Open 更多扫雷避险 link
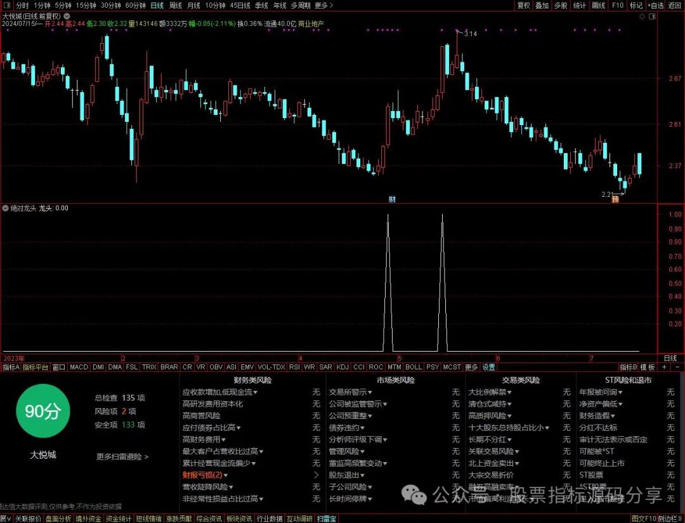This screenshot has height=523, width=685. click(x=122, y=456)
